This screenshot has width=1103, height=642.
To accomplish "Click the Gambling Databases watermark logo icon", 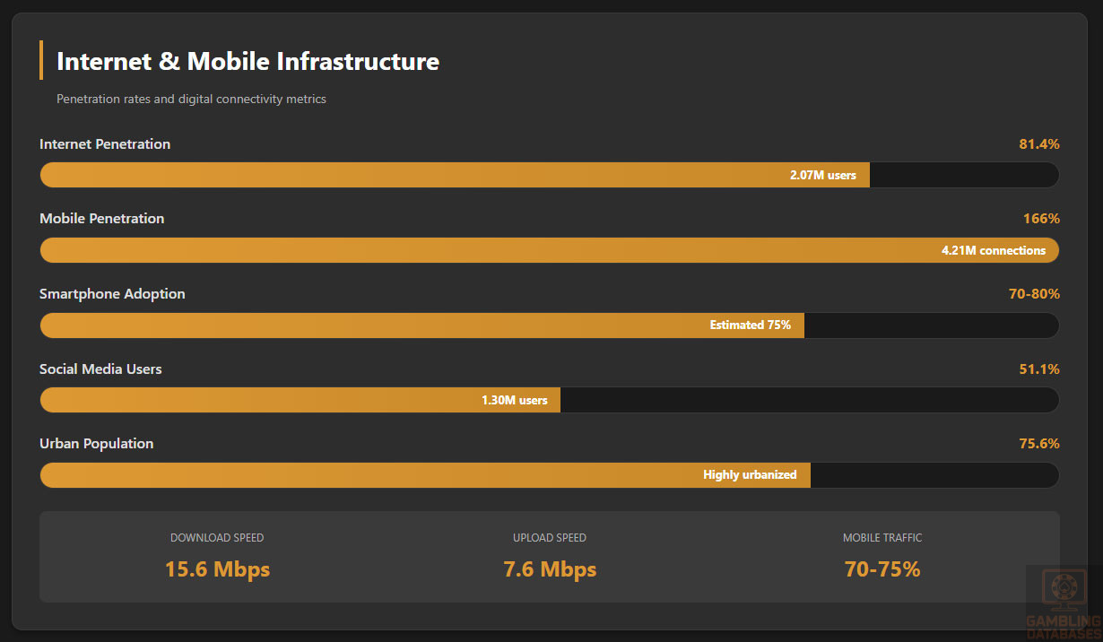I will point(1064,588).
